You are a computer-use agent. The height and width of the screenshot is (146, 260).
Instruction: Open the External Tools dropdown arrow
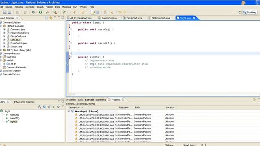coord(51,12)
